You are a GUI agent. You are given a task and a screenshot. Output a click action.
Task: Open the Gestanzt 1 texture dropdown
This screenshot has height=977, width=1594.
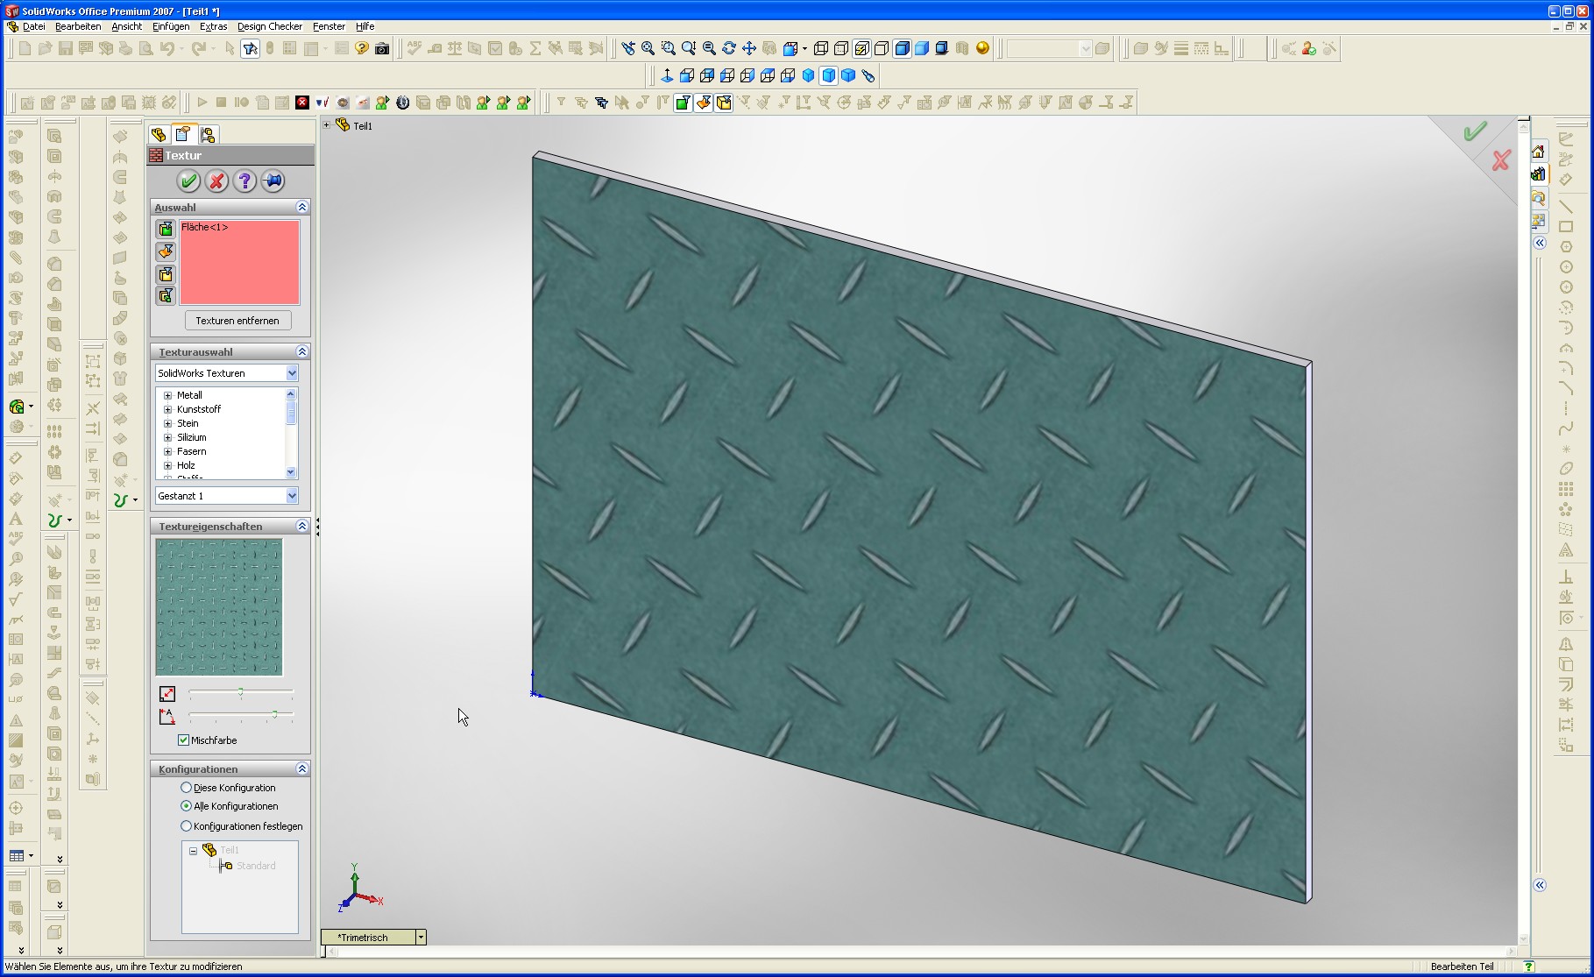coord(292,496)
